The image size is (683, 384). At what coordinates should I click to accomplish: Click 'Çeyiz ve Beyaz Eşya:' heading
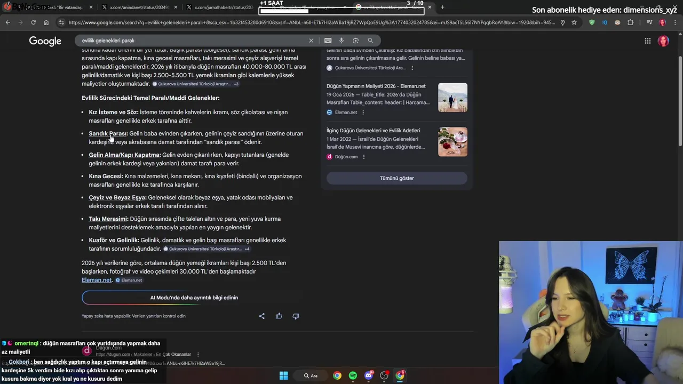click(117, 197)
